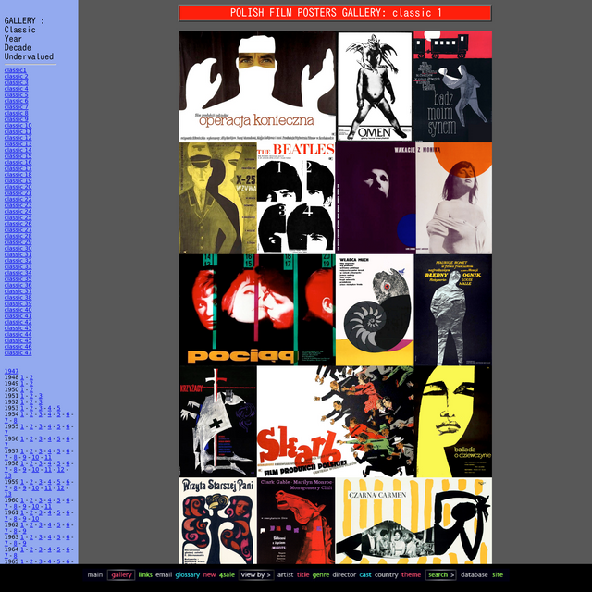The width and height of the screenshot is (592, 592).
Task: Open the OMEN poster thumbnail
Action: [375, 86]
